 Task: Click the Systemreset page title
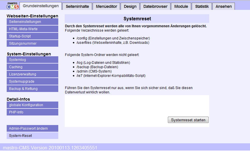(x=137, y=19)
